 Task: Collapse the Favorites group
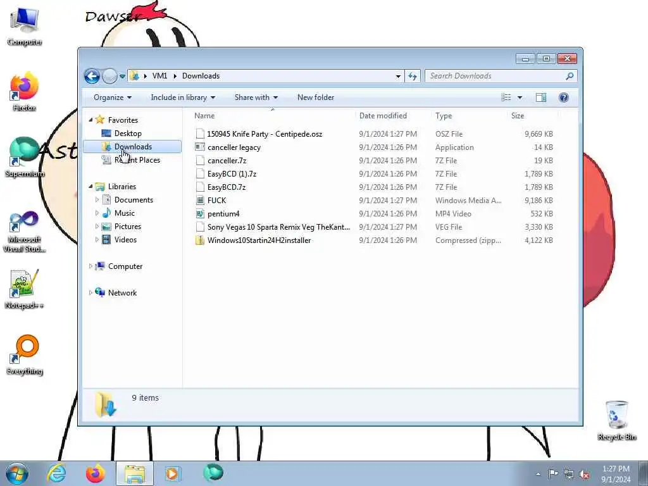(91, 120)
